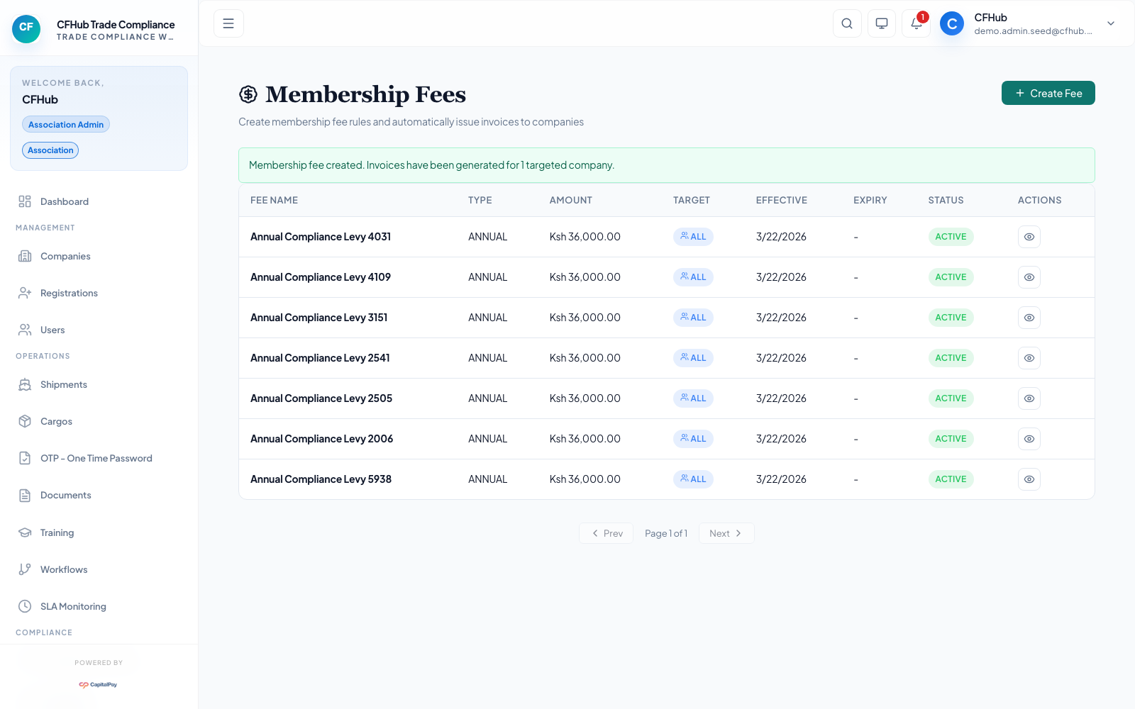Open the search icon in the top bar
The width and height of the screenshot is (1135, 709).
tap(847, 23)
